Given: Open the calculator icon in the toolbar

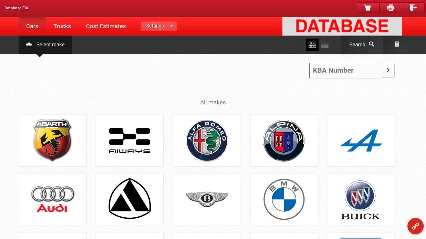Looking at the screenshot, I should (397, 44).
